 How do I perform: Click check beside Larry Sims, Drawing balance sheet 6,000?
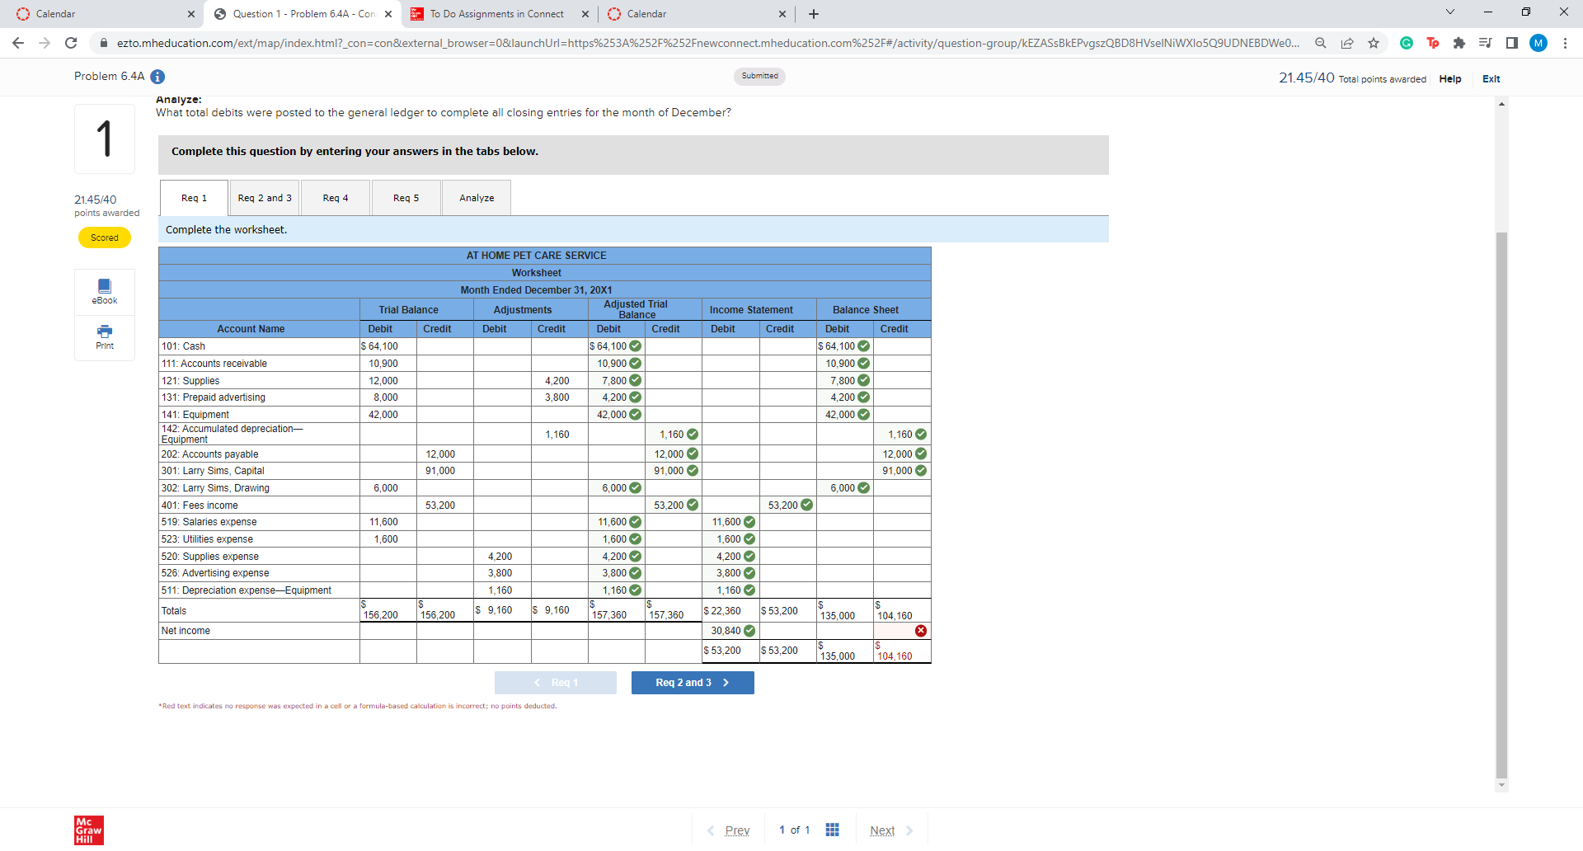point(863,488)
